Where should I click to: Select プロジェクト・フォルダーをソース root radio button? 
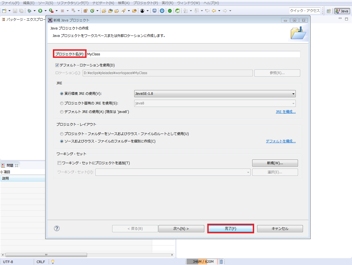click(x=62, y=134)
